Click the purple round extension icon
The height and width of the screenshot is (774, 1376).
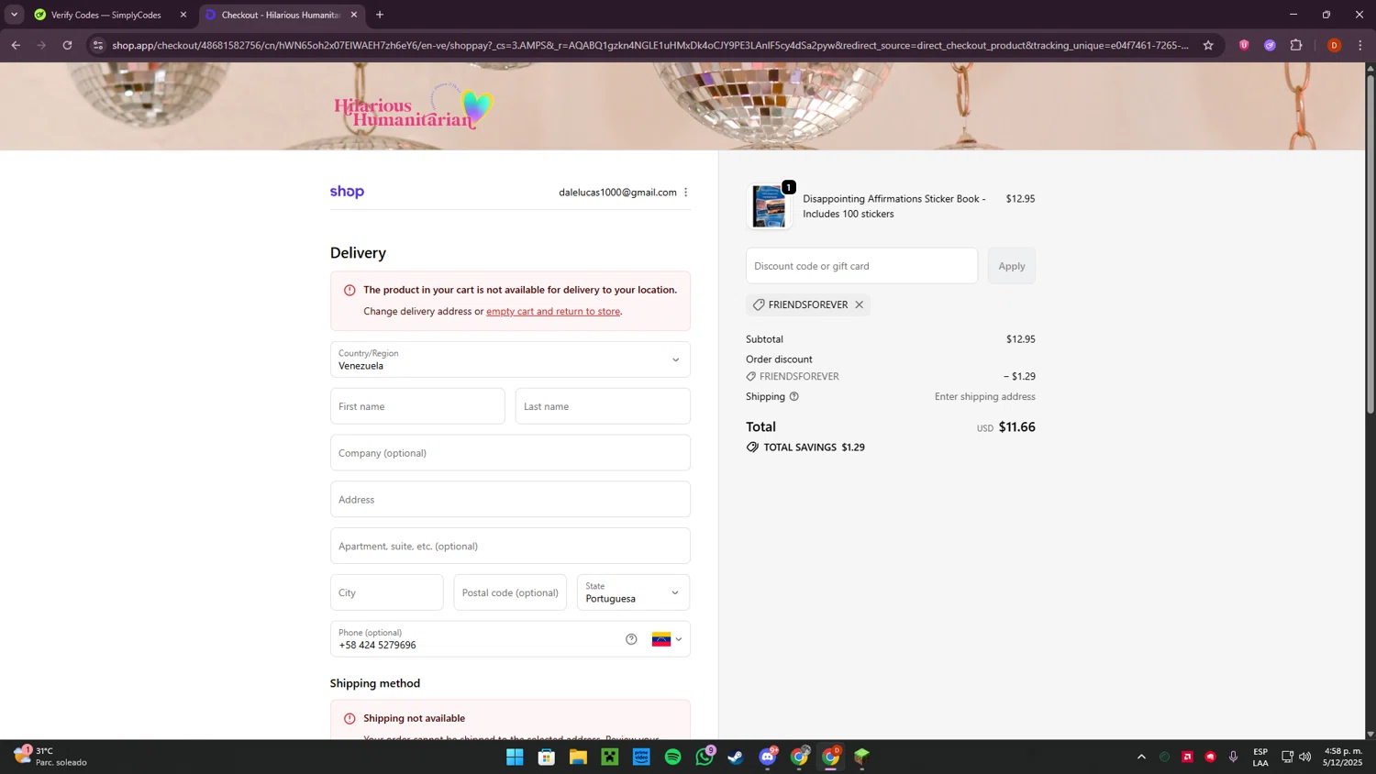(1270, 45)
